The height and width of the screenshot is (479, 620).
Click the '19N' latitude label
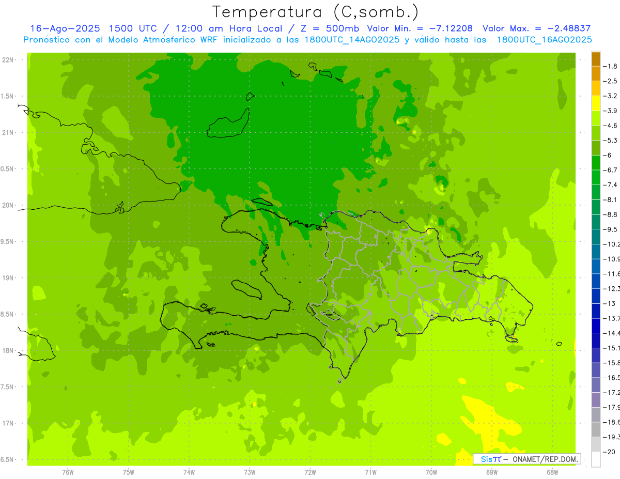point(8,277)
